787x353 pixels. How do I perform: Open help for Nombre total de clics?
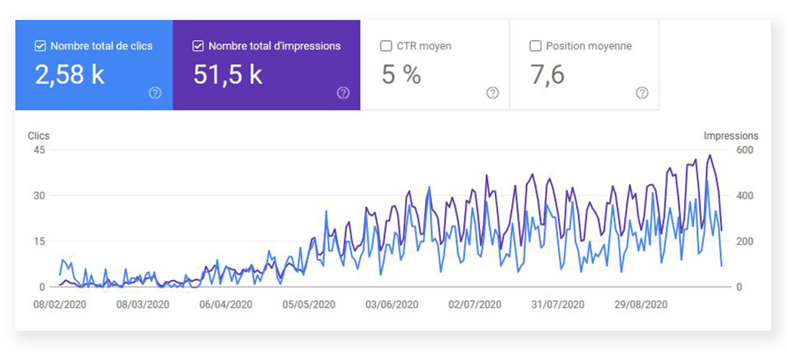[x=155, y=93]
